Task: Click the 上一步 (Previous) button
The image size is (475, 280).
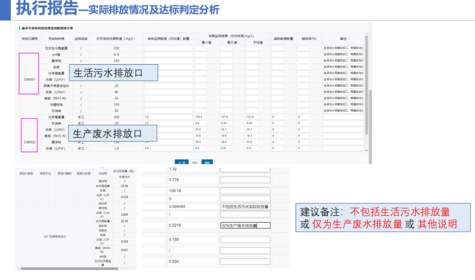Action: 183,162
